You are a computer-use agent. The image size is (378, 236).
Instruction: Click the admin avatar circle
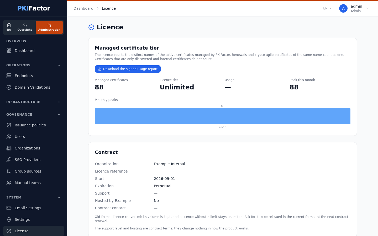coord(343,8)
